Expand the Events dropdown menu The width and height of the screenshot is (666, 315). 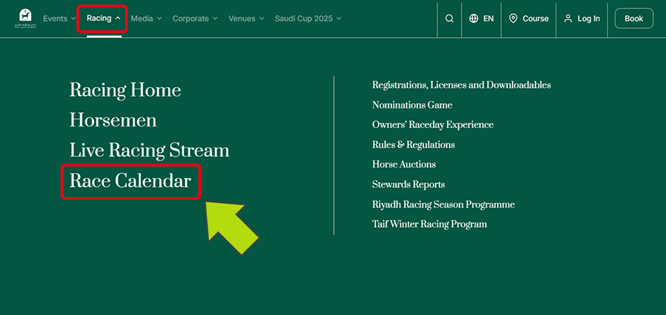click(59, 18)
